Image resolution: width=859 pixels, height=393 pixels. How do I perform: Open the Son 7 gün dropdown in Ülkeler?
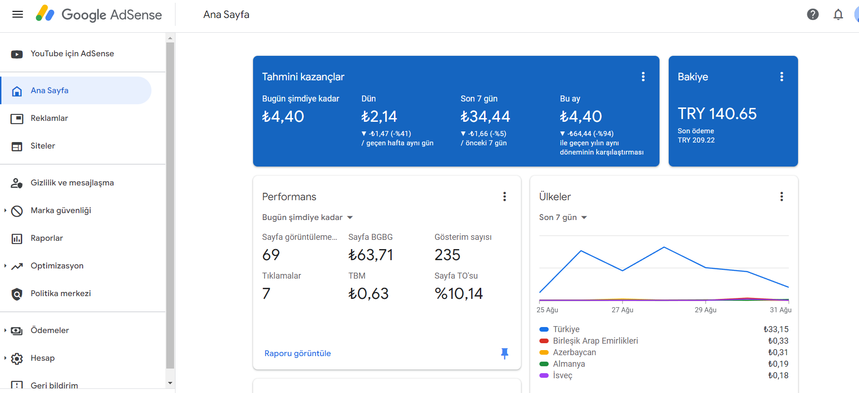pyautogui.click(x=563, y=217)
